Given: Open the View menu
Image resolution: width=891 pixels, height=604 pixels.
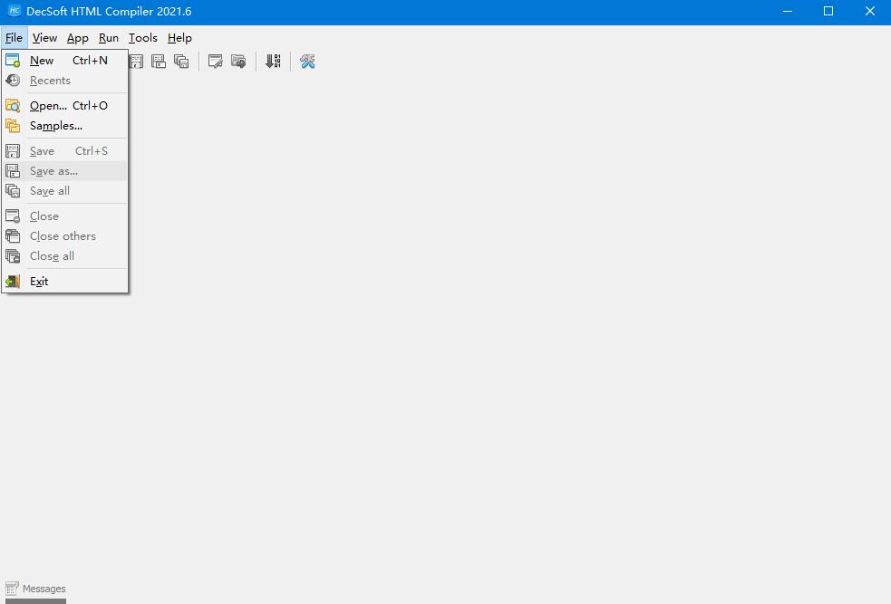Looking at the screenshot, I should click(45, 38).
